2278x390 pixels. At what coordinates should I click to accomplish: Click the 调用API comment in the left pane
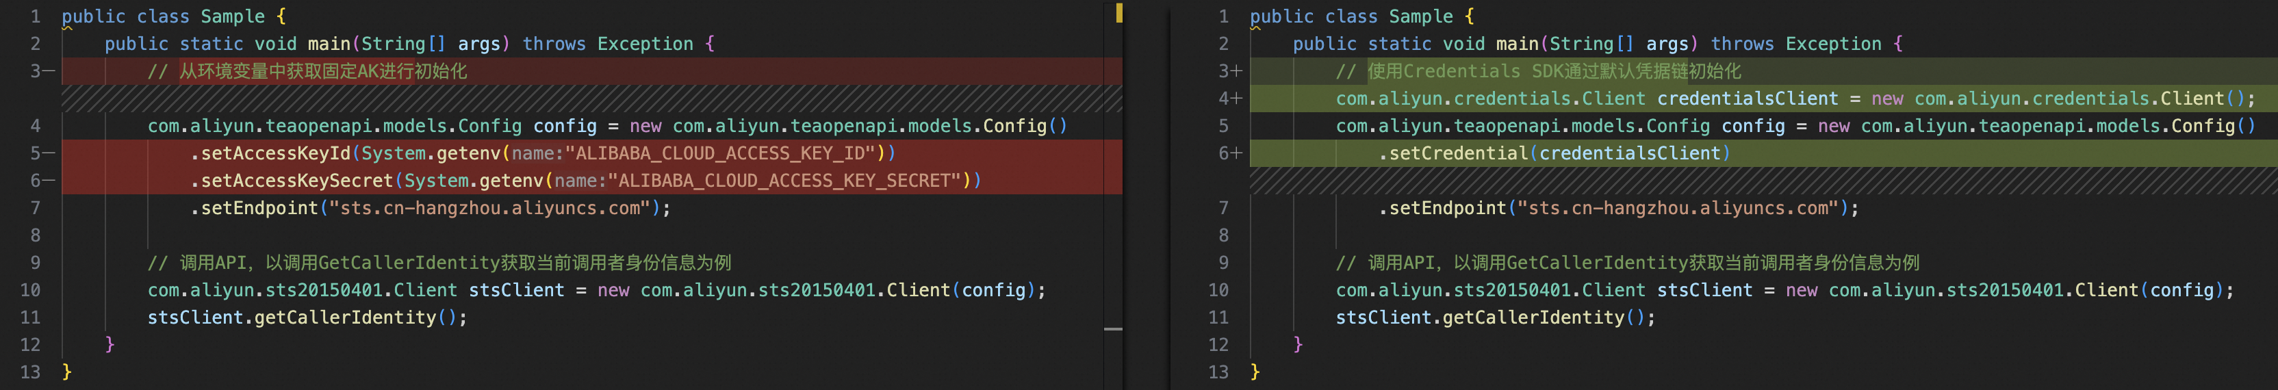click(439, 263)
